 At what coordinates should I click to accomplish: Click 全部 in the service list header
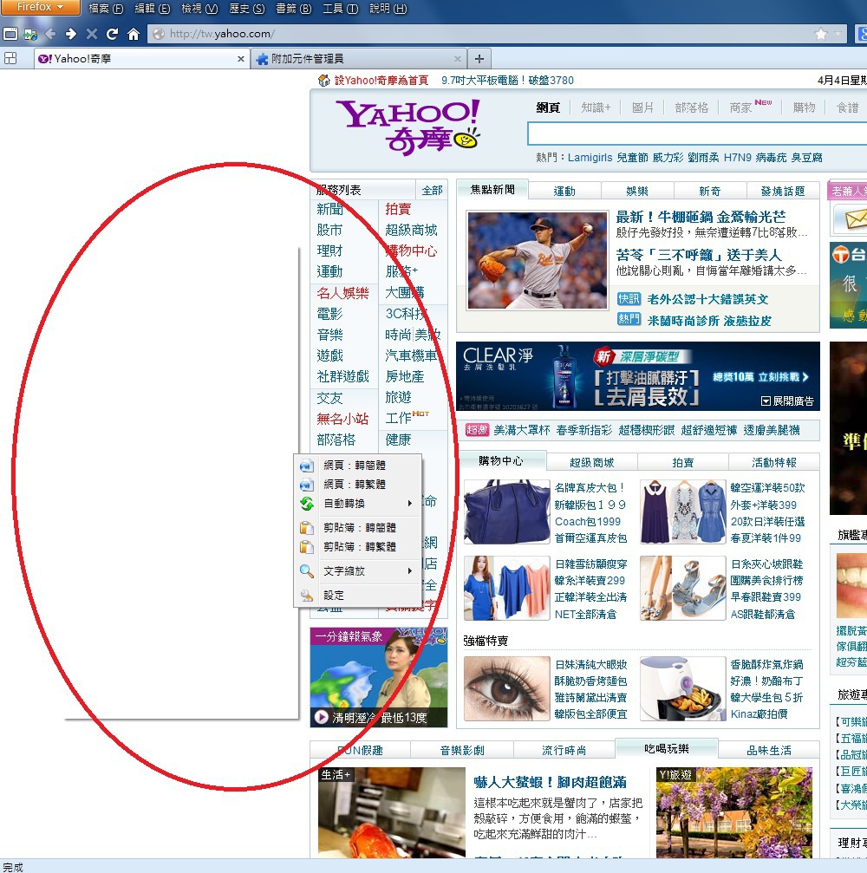click(432, 191)
